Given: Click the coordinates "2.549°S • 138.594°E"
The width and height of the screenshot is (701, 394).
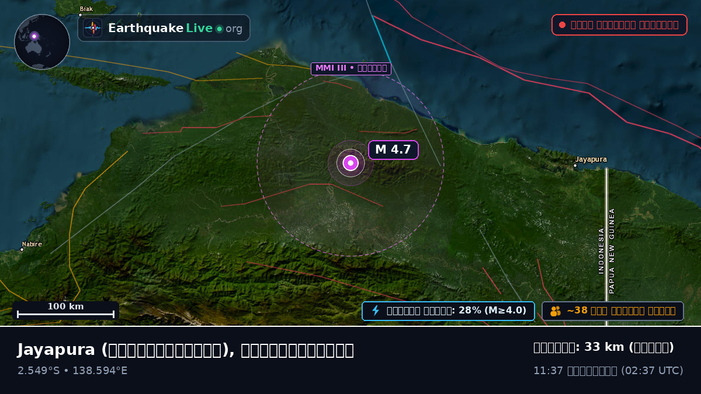Looking at the screenshot, I should click(72, 371).
